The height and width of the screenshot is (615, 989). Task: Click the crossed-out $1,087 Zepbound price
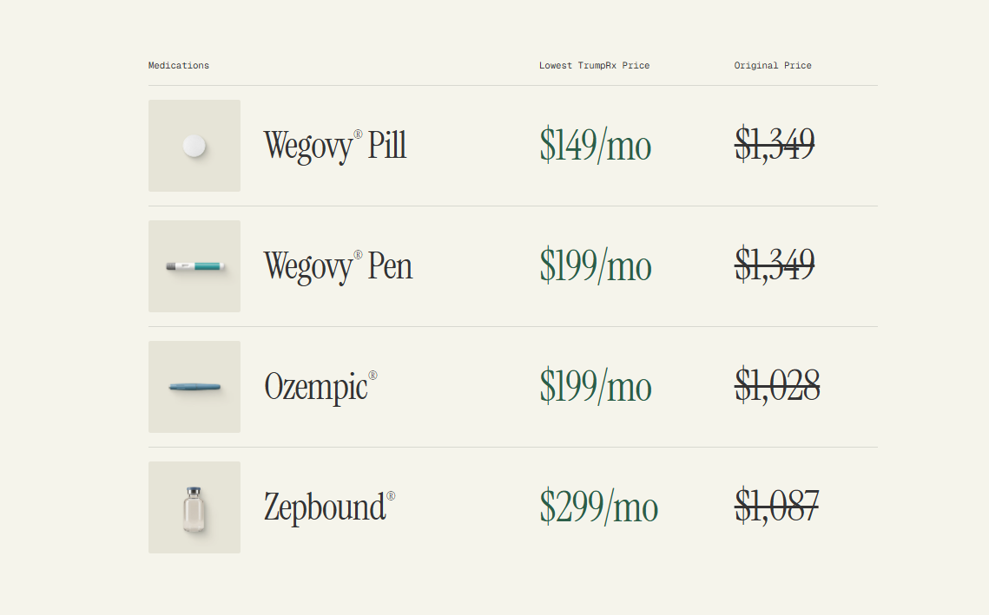(776, 506)
